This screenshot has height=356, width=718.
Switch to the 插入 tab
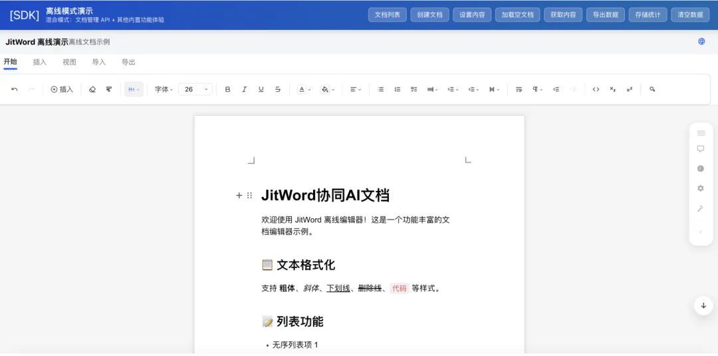40,62
